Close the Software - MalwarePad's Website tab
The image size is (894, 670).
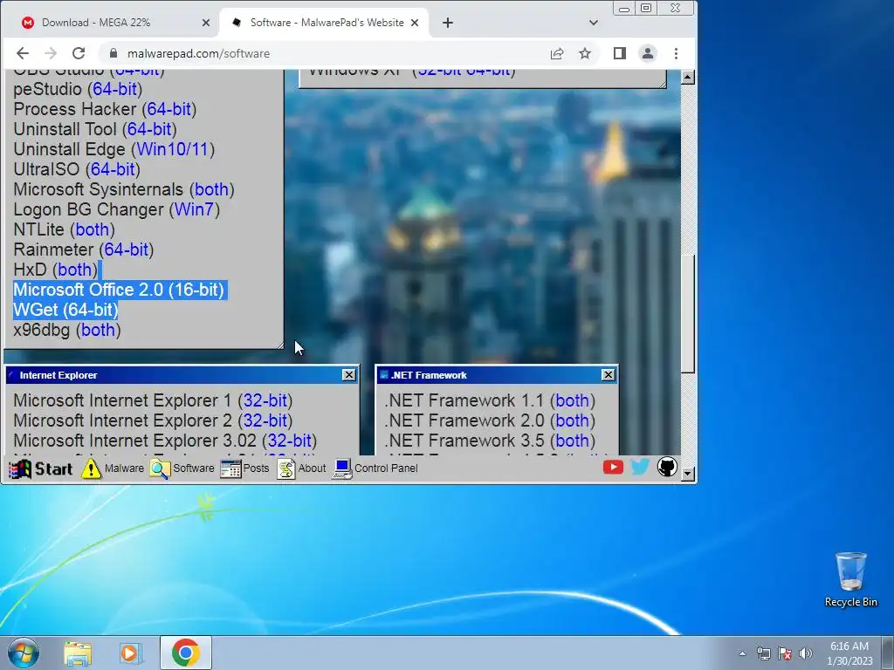pos(415,23)
